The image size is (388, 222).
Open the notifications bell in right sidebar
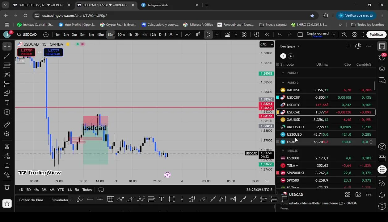pyautogui.click(x=382, y=195)
